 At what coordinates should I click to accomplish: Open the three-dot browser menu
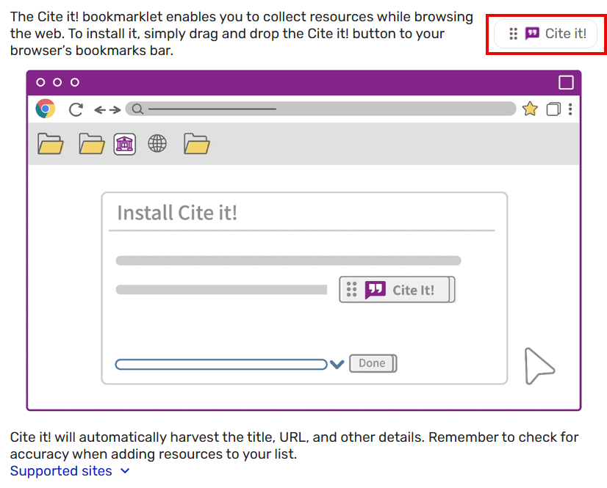[570, 108]
